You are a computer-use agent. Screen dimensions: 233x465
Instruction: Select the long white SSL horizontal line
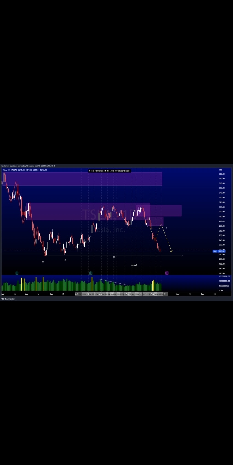114,256
